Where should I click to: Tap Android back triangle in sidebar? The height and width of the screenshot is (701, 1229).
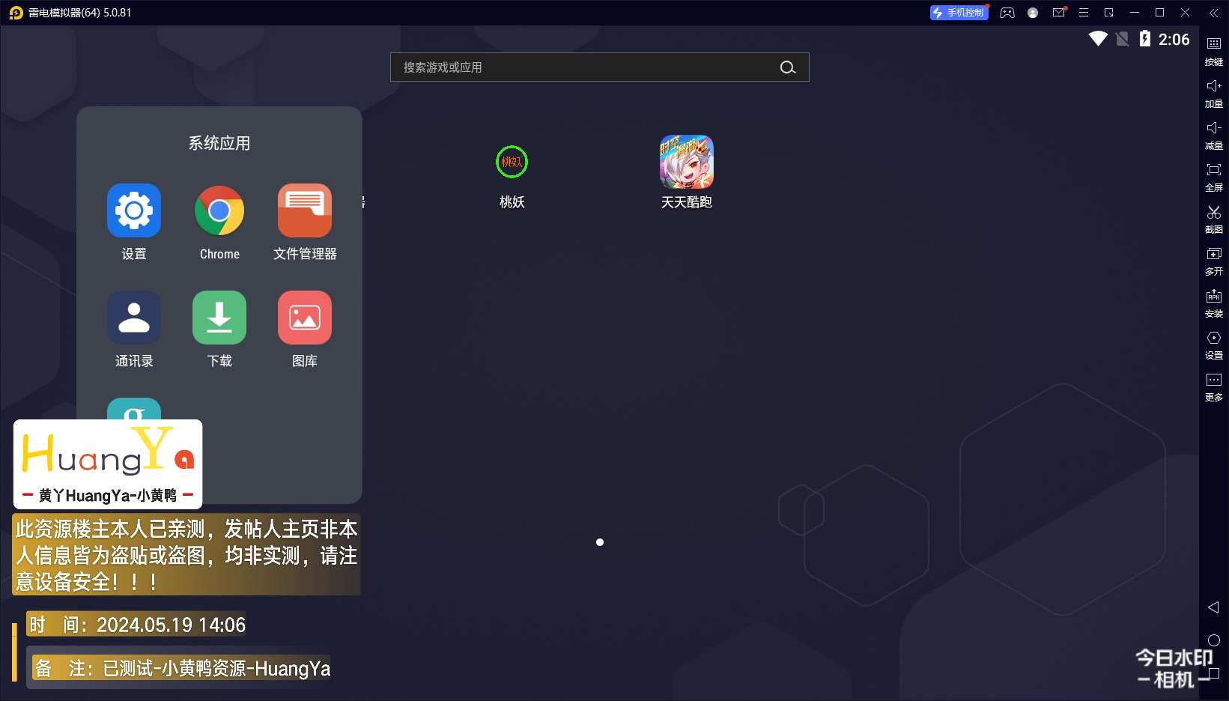pyautogui.click(x=1214, y=607)
